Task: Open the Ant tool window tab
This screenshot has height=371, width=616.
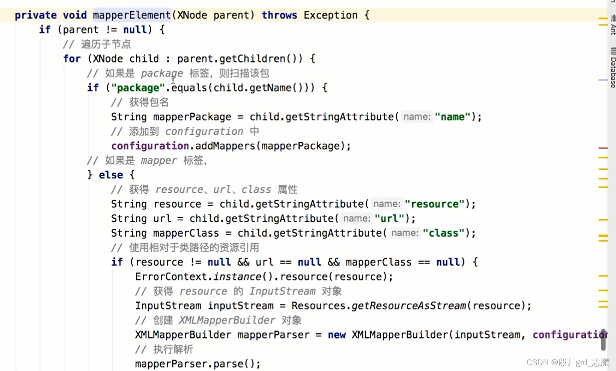Action: pyautogui.click(x=612, y=25)
